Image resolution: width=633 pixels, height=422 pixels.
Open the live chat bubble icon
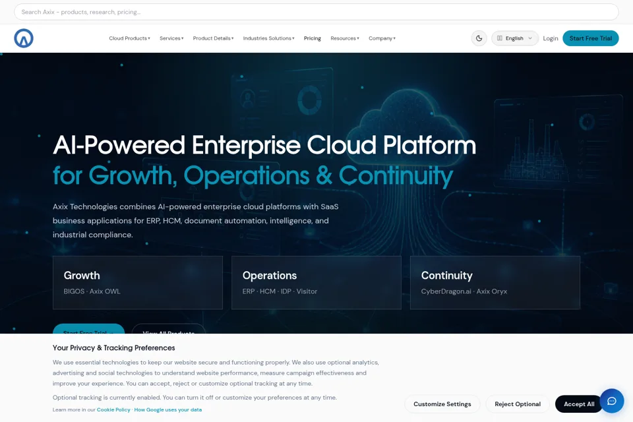612,401
